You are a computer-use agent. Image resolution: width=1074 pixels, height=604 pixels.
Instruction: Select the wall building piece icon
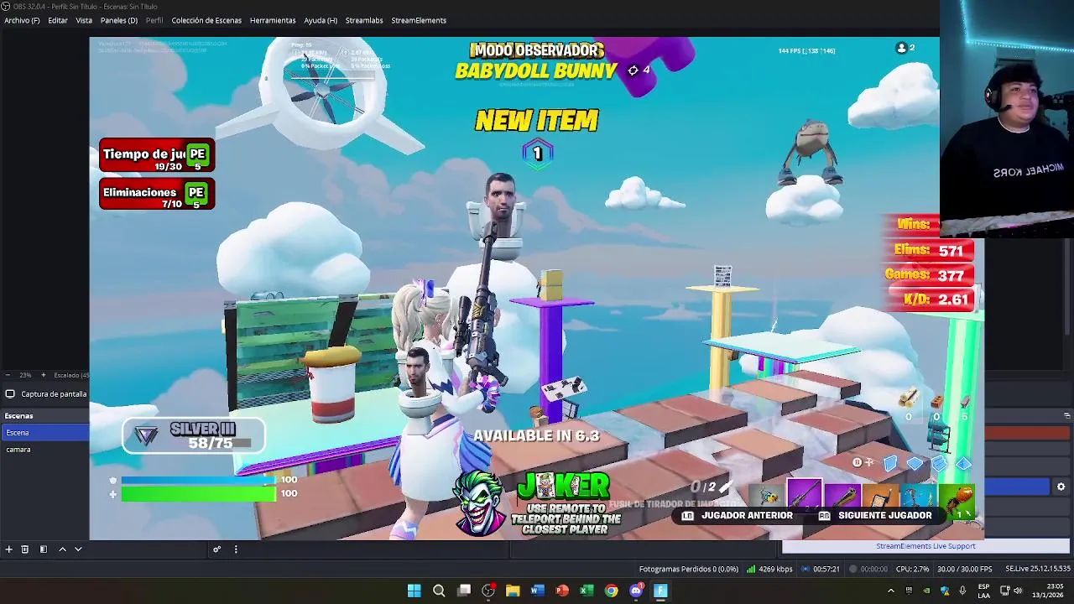[x=890, y=463]
